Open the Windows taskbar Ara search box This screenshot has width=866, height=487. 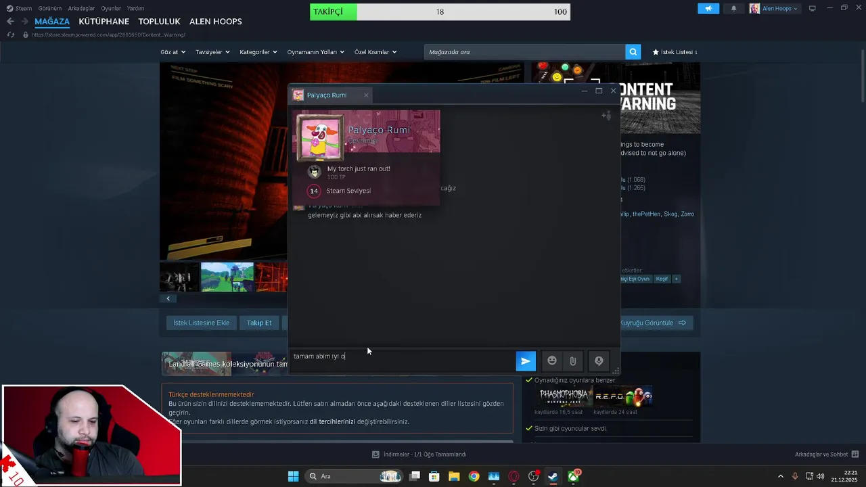click(354, 476)
